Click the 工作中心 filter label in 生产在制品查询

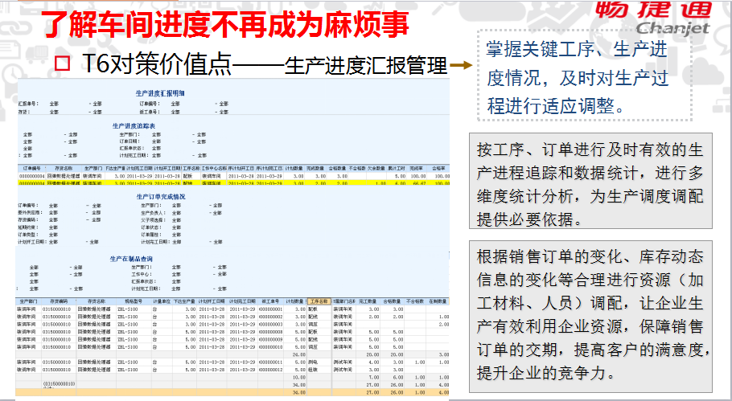pos(141,275)
